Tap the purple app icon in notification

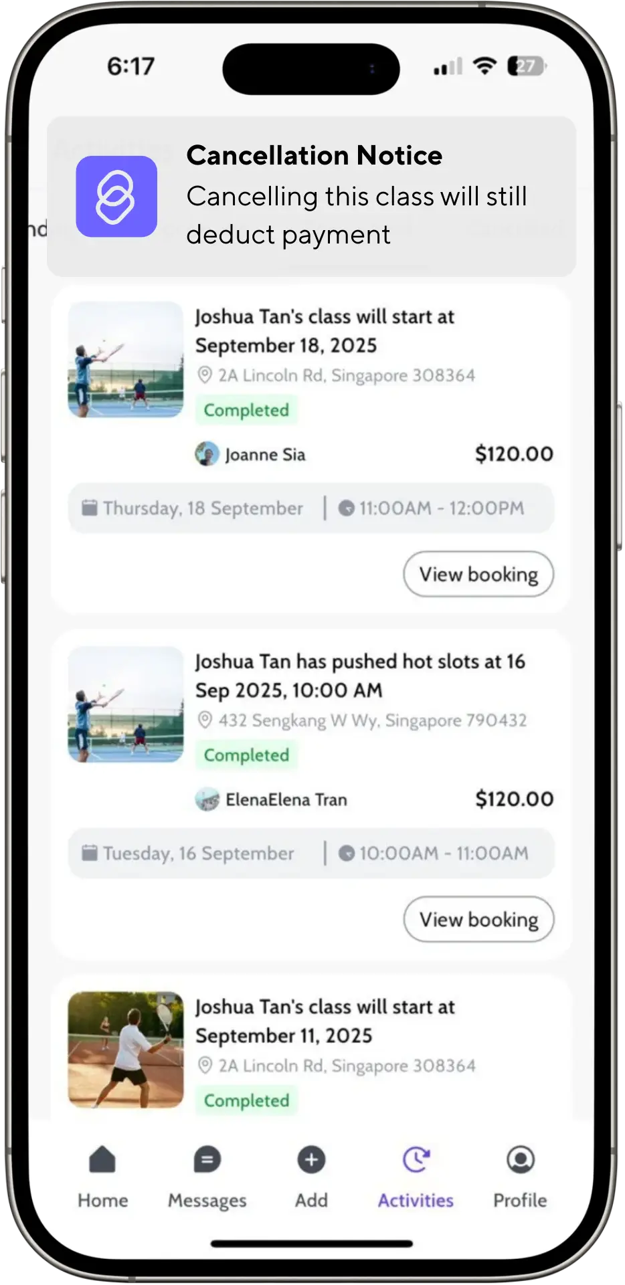point(116,197)
